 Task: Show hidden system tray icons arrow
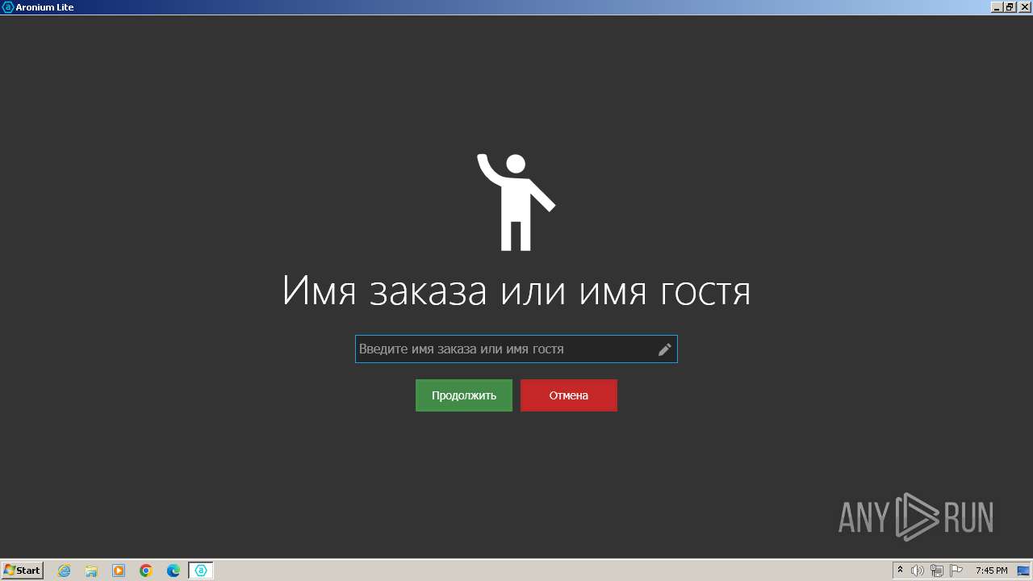tap(900, 571)
